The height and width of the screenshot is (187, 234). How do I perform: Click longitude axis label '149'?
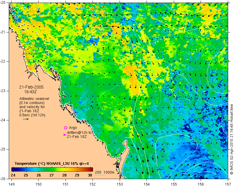coord(12,184)
